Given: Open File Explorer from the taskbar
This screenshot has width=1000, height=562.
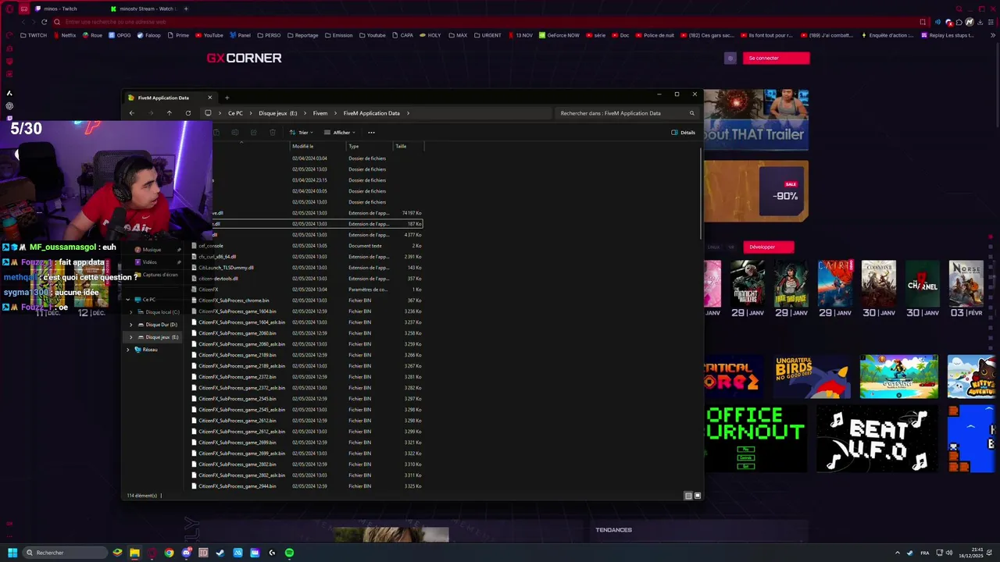Looking at the screenshot, I should coord(134,553).
